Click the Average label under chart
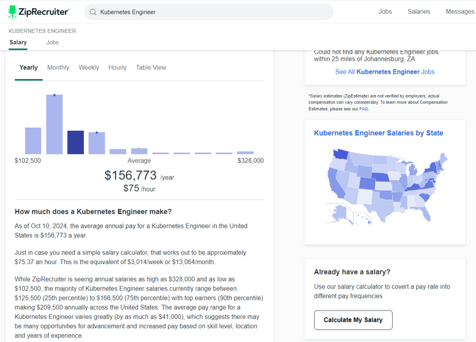The height and width of the screenshot is (342, 476). click(139, 161)
